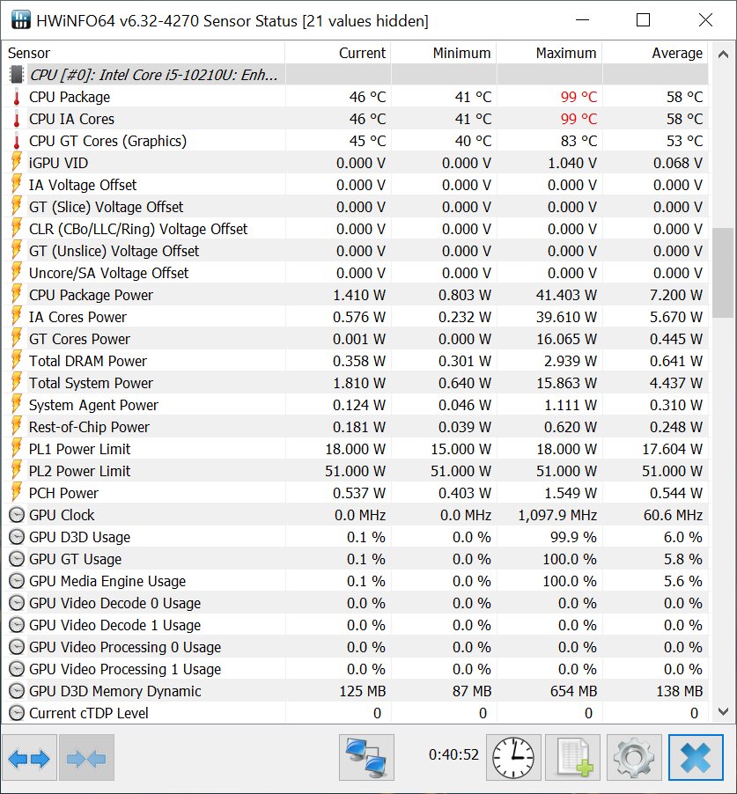The width and height of the screenshot is (737, 794).
Task: Click the 17.604 W average PL1 value
Action: pos(672,449)
